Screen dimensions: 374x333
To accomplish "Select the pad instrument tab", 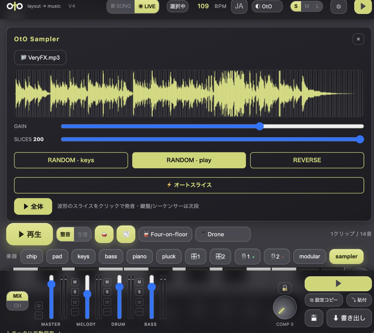I will pos(57,257).
